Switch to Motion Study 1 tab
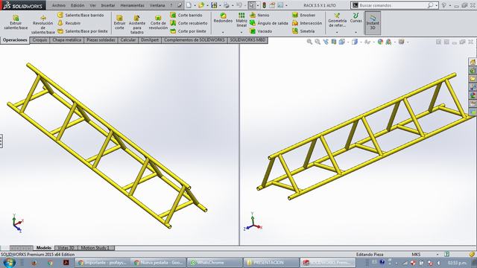Image resolution: width=477 pixels, height=268 pixels. 95,248
